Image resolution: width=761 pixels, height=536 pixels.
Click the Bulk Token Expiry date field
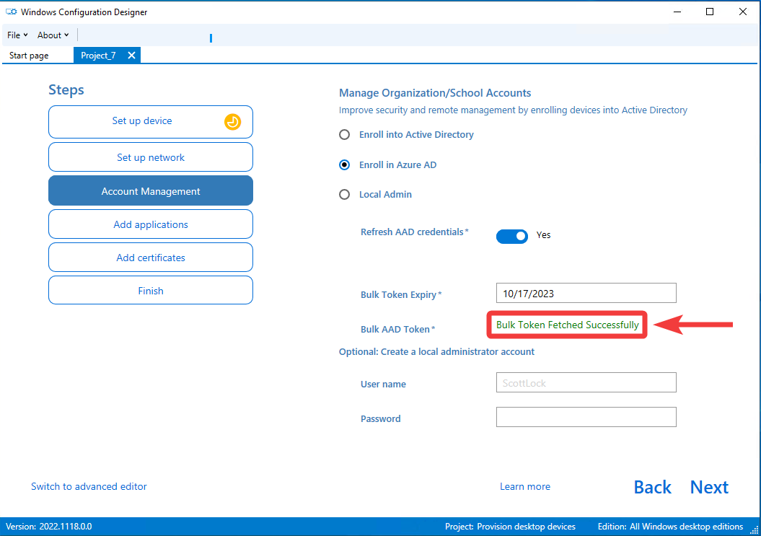coord(586,293)
